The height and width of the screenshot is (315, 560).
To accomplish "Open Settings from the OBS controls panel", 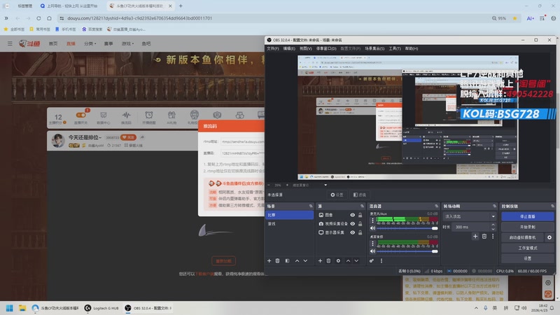I will click(528, 258).
